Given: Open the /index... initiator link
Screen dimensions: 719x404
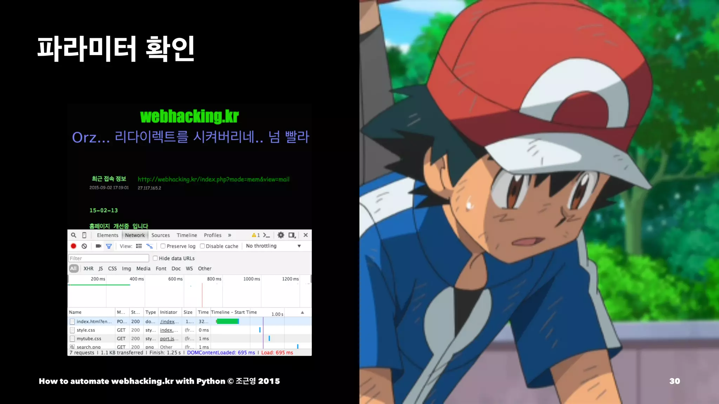Looking at the screenshot, I should [x=169, y=322].
